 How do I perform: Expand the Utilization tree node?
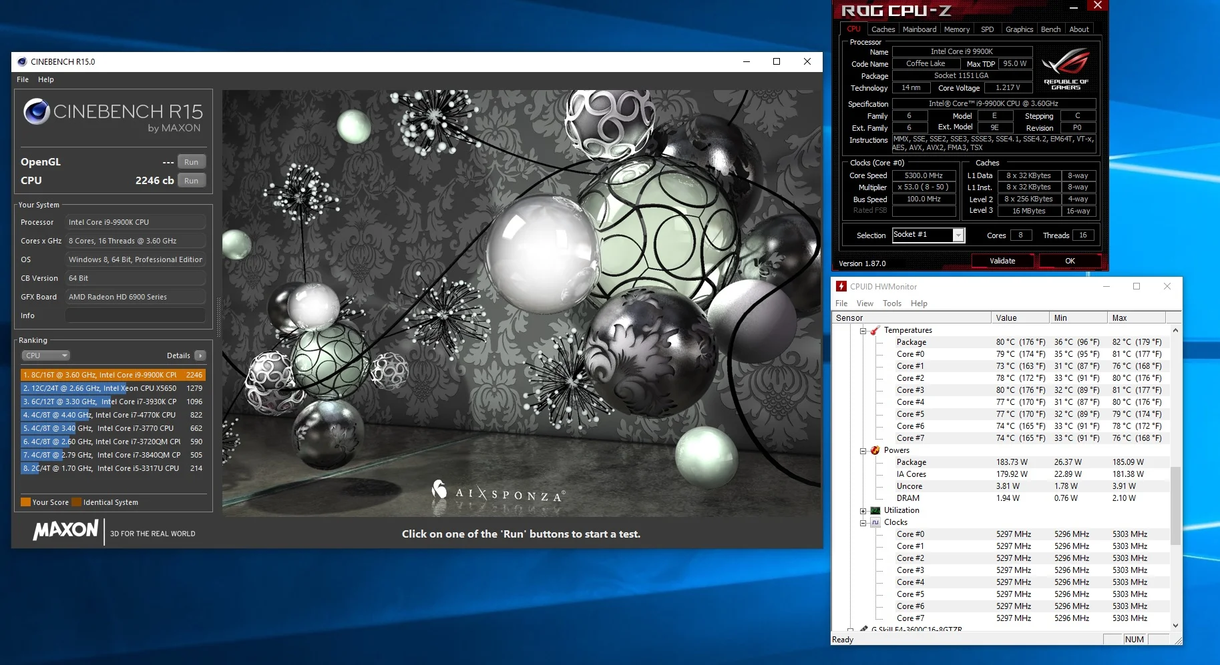[863, 511]
